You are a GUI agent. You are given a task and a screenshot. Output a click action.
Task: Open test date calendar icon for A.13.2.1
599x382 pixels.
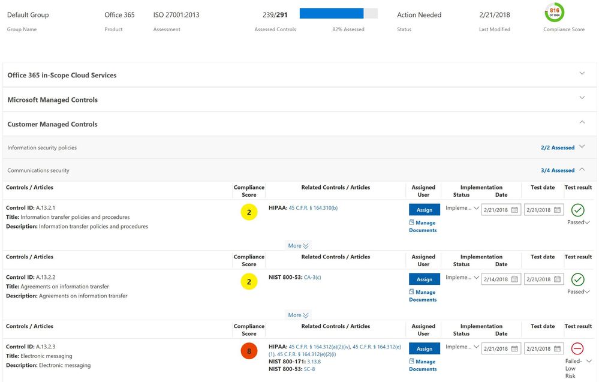(x=558, y=210)
